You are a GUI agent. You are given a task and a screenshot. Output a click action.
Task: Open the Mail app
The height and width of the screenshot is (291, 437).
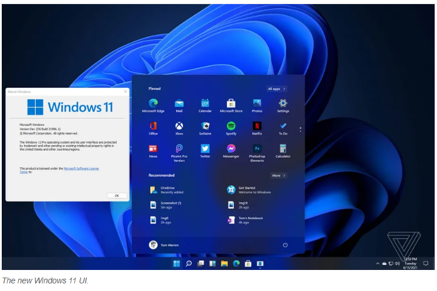coord(179,106)
